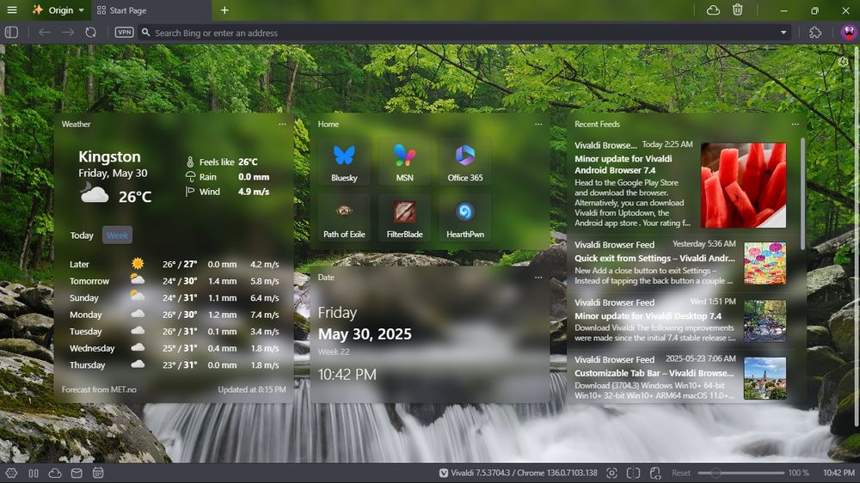860x483 pixels.
Task: Open Start Page settings gear
Action: pyautogui.click(x=843, y=62)
